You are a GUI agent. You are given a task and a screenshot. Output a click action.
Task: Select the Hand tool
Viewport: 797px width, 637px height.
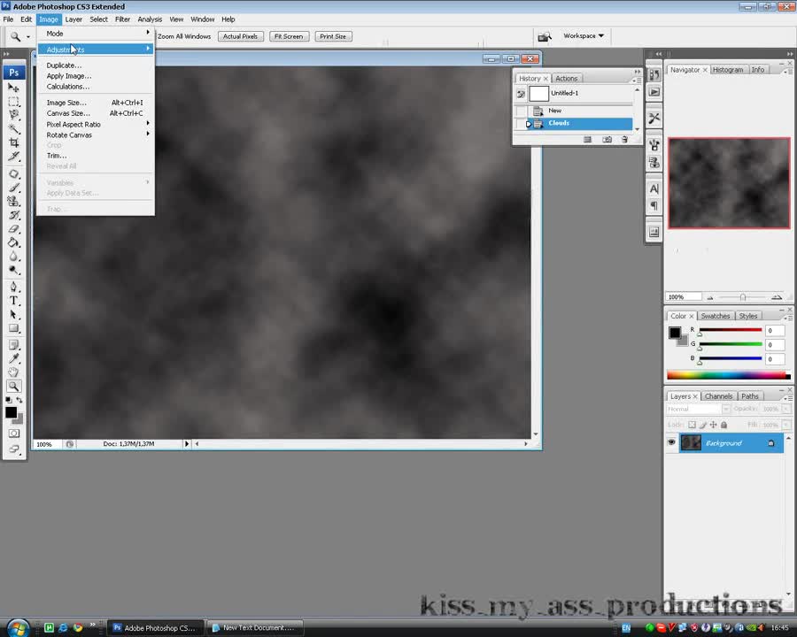pos(13,372)
